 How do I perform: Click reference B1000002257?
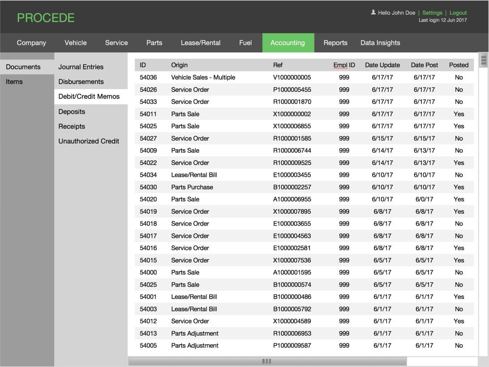click(x=292, y=187)
